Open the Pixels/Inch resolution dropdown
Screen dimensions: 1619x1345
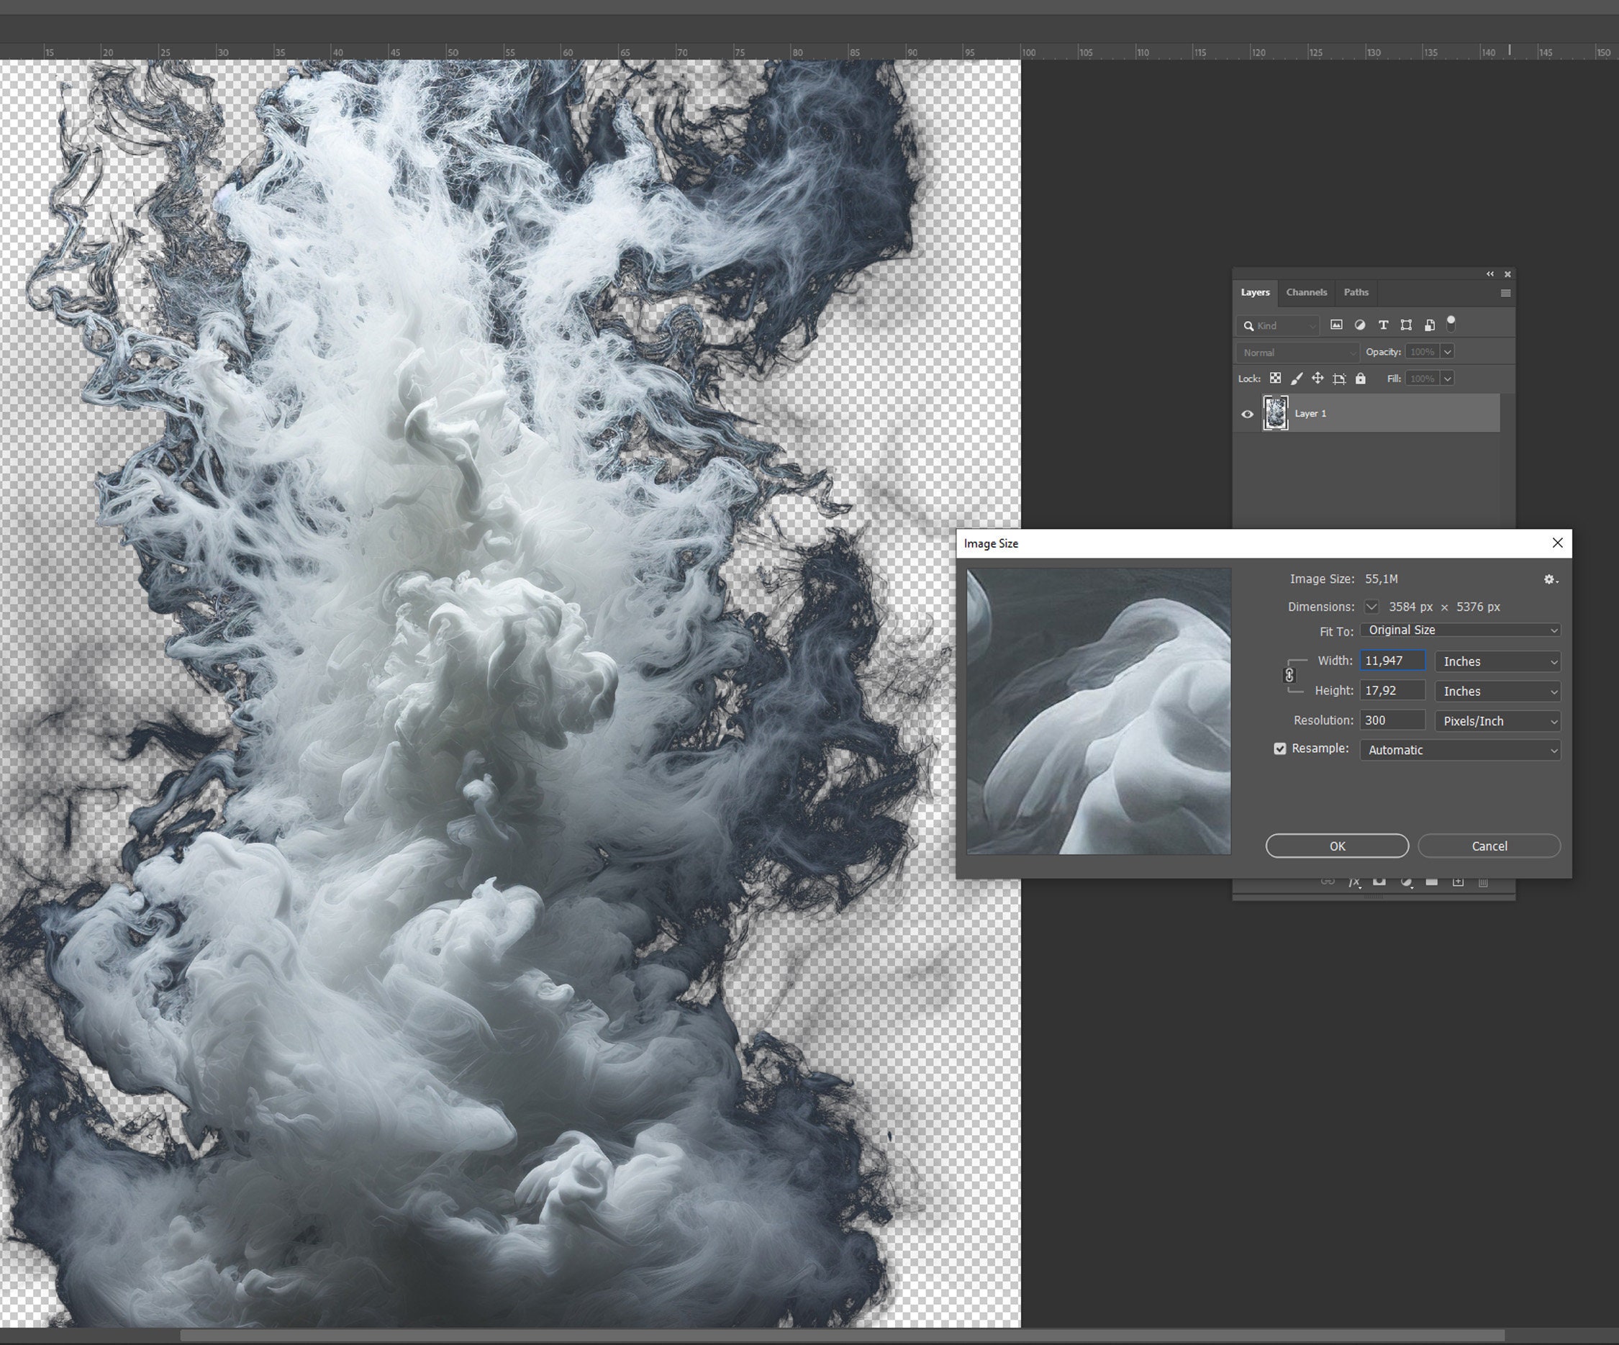point(1497,720)
